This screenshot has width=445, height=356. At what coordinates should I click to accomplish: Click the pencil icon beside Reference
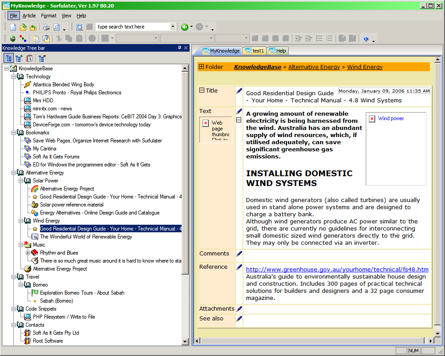(x=239, y=267)
